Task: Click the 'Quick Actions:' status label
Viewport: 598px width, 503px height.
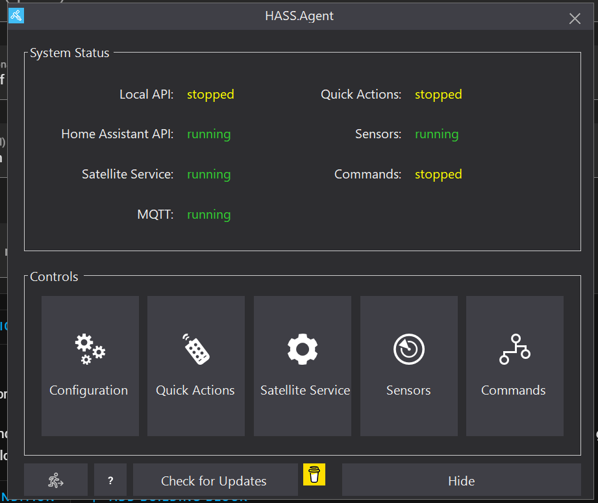Action: (x=361, y=94)
